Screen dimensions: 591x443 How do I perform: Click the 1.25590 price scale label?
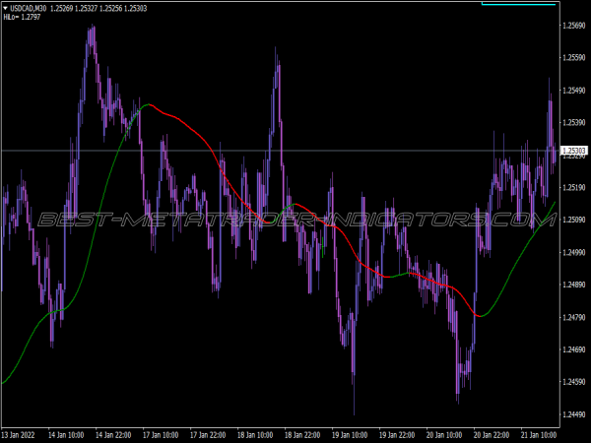[573, 58]
